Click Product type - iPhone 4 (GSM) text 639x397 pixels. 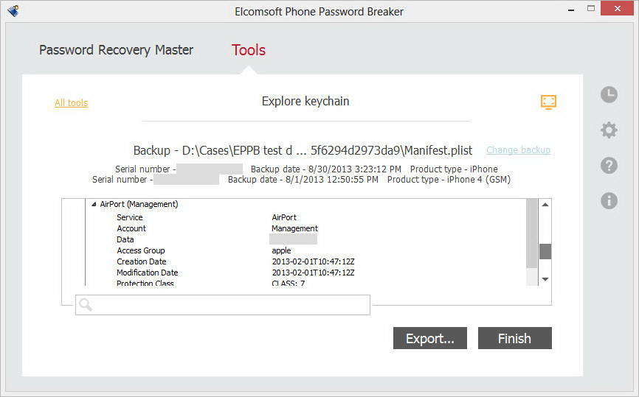(449, 180)
